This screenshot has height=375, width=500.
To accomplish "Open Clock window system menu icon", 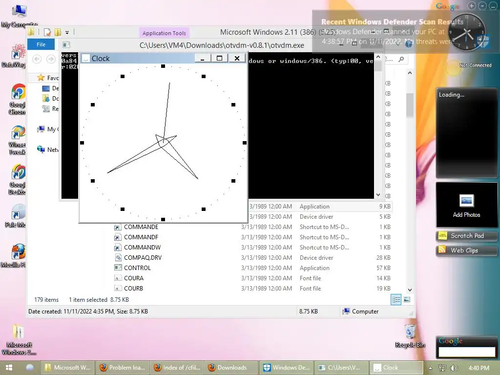I will [x=85, y=59].
